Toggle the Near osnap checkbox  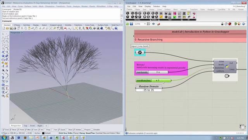10,129
